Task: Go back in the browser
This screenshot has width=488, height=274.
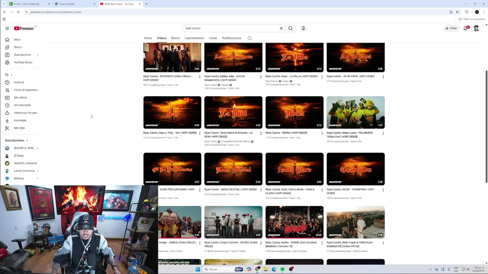Action: coord(5,12)
